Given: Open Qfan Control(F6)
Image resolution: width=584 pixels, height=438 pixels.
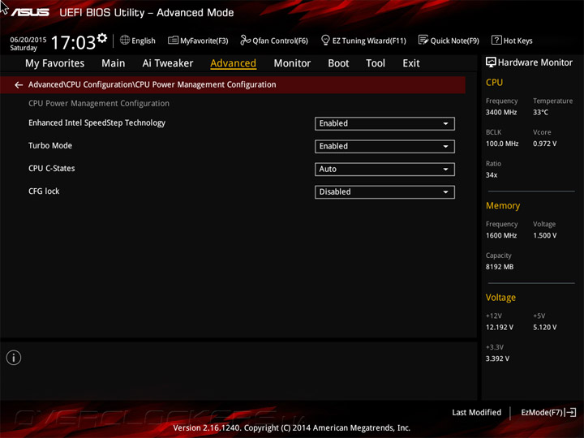Looking at the screenshot, I should [274, 41].
